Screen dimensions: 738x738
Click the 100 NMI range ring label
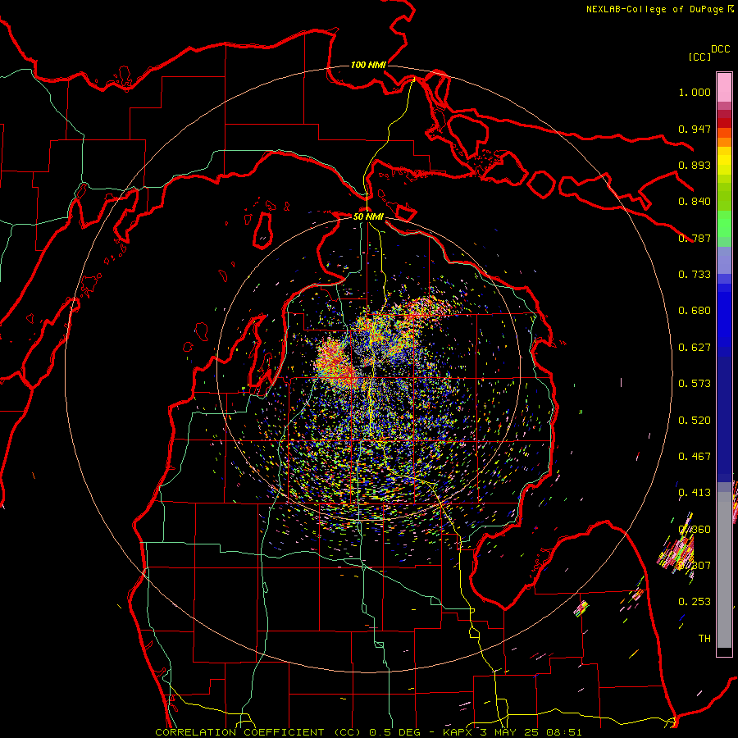368,65
